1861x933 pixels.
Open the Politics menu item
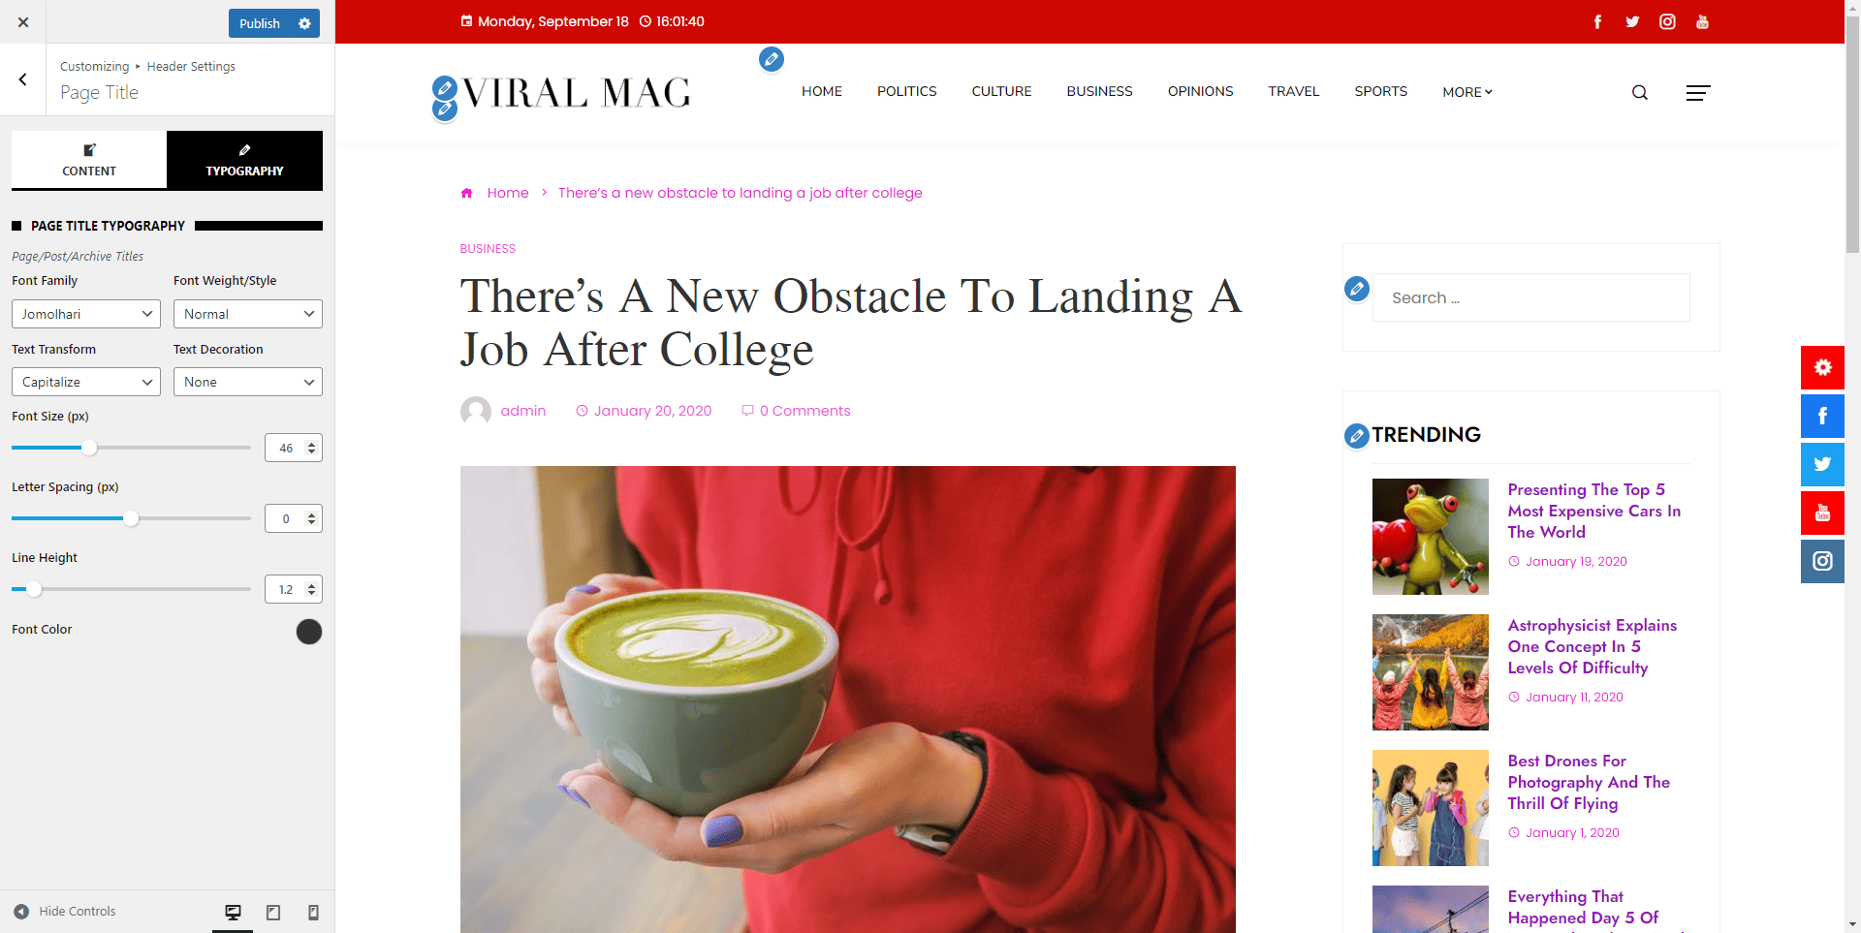tap(906, 91)
